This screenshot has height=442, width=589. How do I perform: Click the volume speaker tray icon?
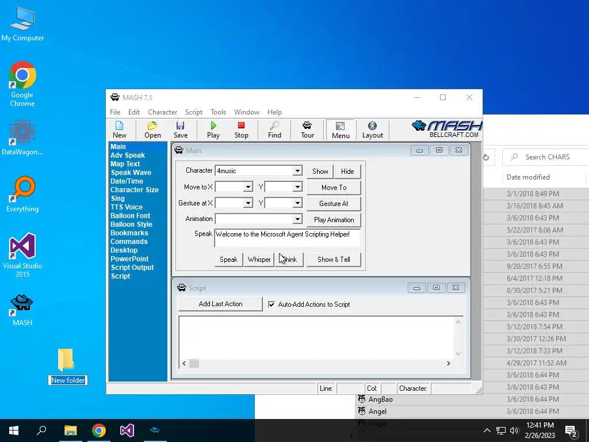tap(514, 430)
